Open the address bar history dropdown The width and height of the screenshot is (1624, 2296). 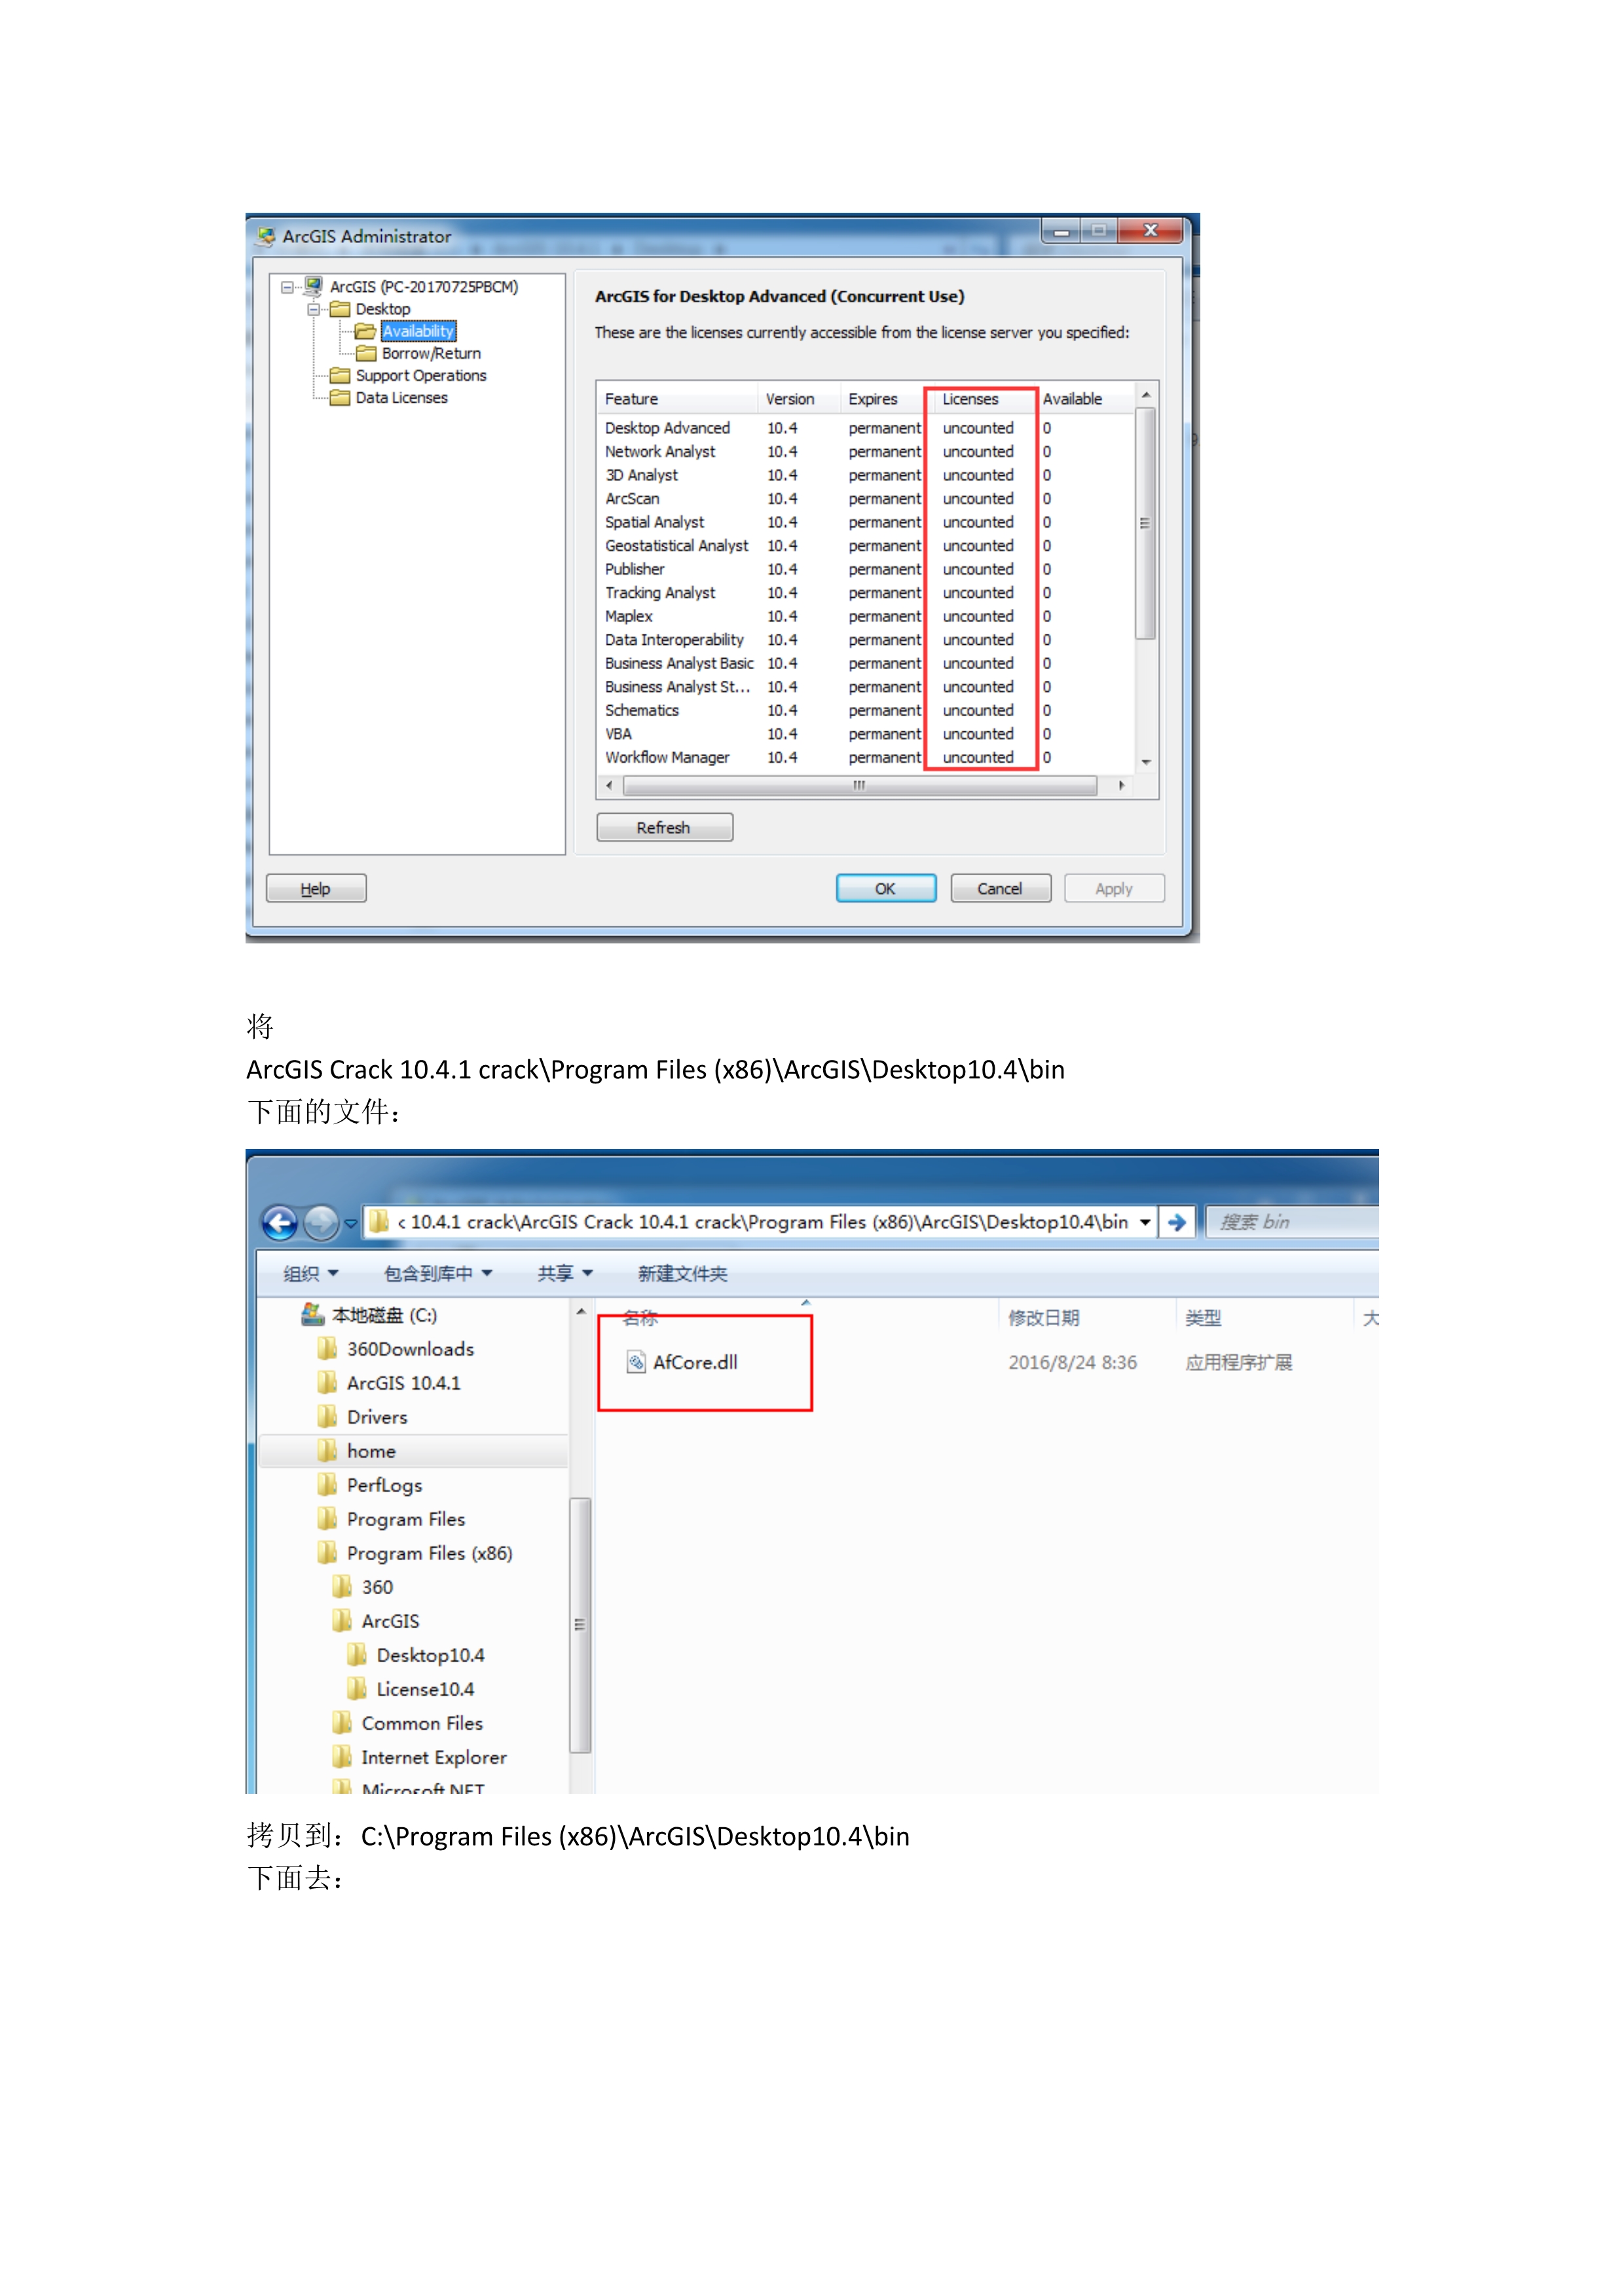[1146, 1222]
